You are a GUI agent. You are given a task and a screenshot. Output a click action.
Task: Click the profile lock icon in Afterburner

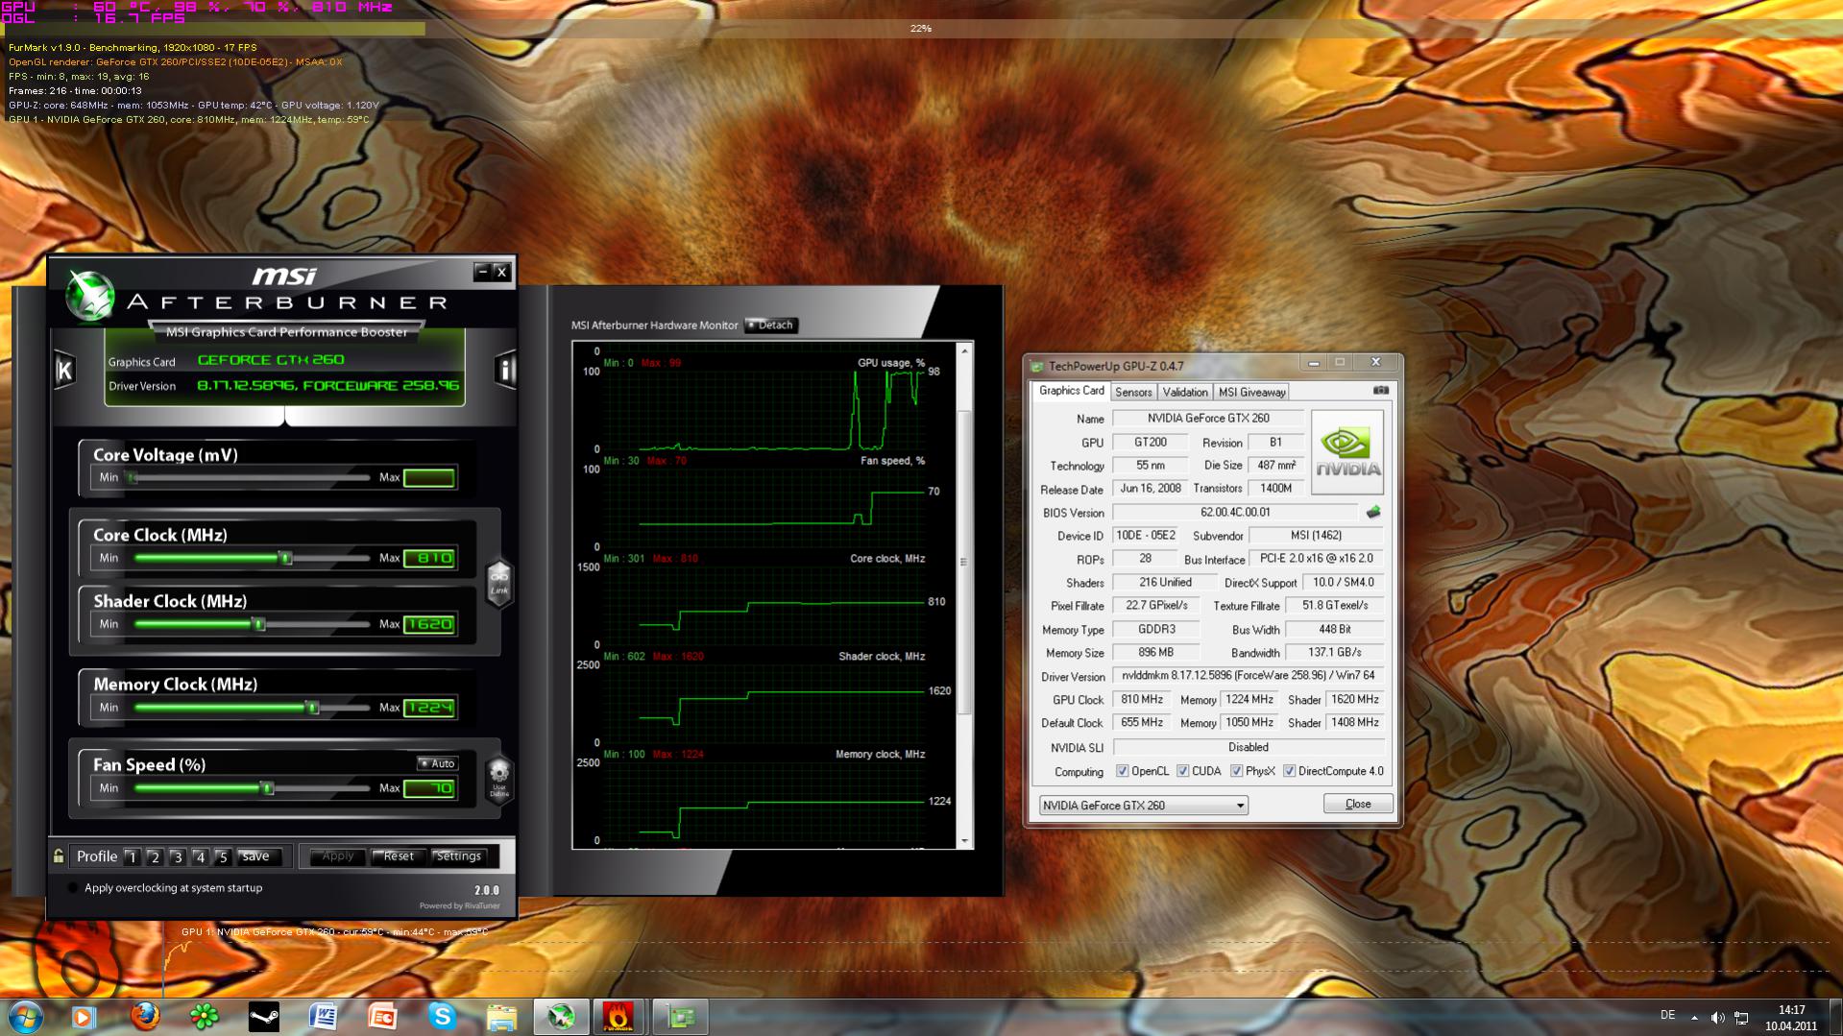(59, 856)
